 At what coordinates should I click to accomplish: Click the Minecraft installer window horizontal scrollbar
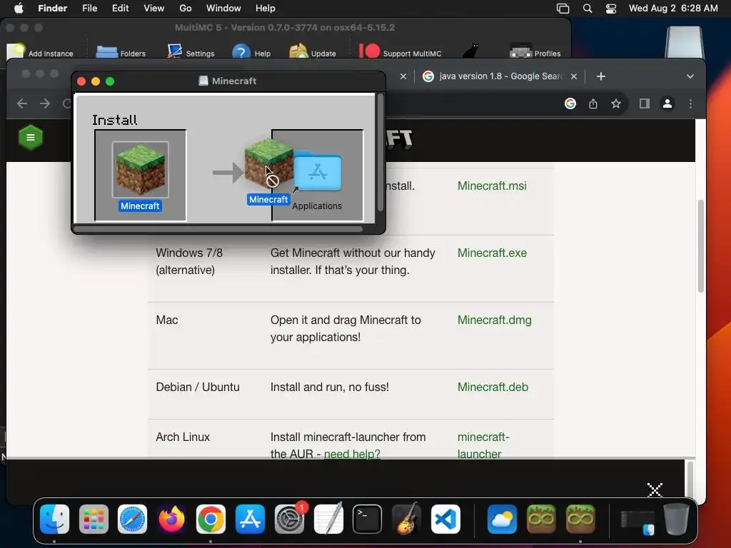click(x=218, y=229)
